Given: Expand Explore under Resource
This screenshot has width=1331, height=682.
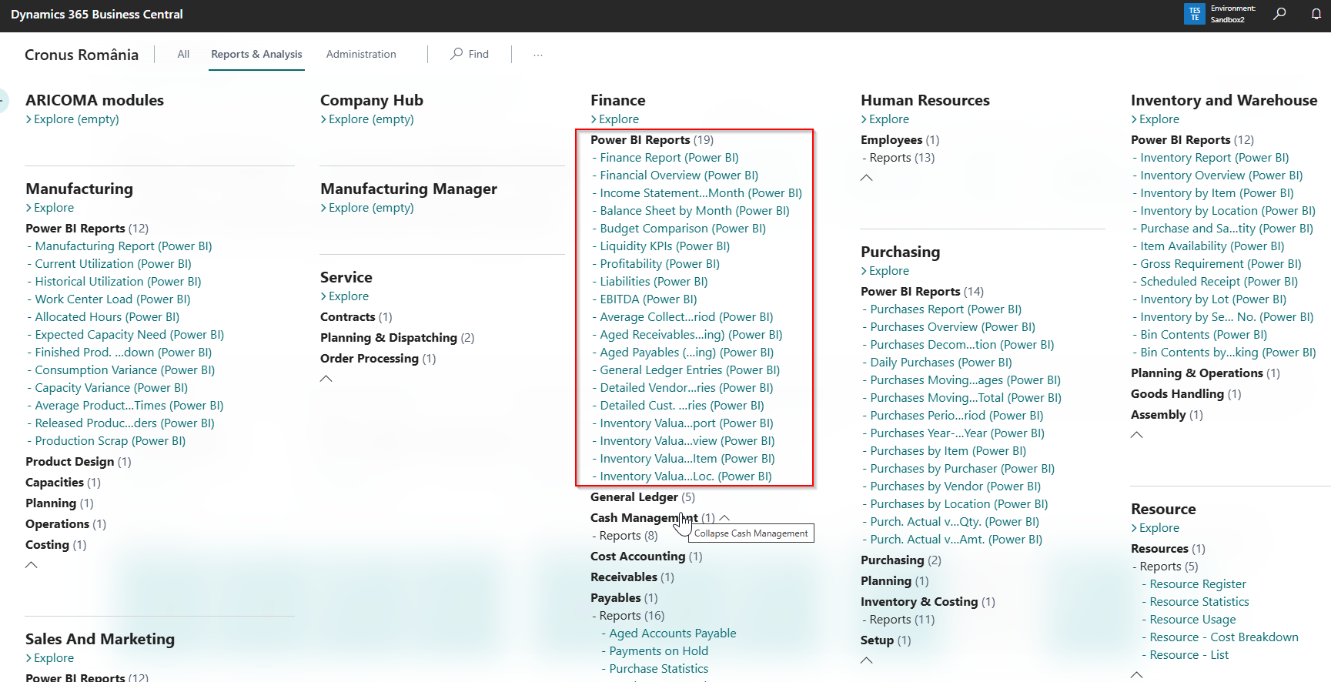Looking at the screenshot, I should click(x=1155, y=528).
